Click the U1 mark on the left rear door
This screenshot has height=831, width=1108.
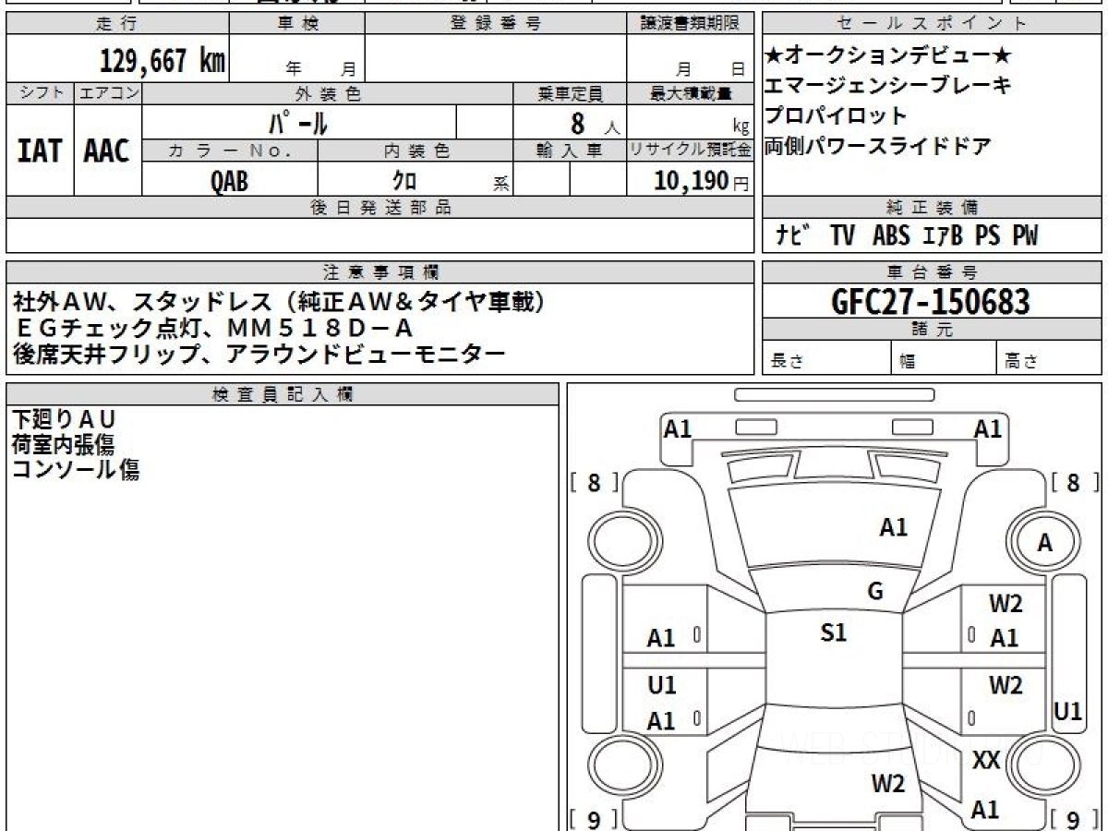(661, 685)
